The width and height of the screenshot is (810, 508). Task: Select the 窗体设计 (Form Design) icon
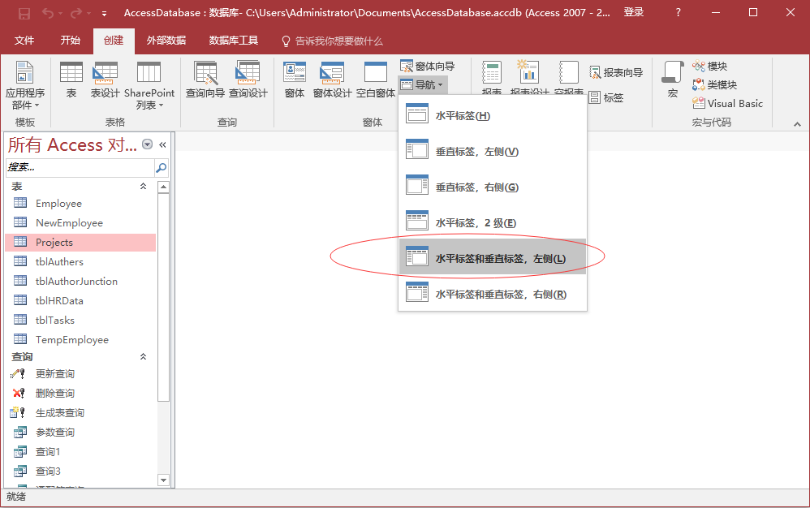click(332, 80)
